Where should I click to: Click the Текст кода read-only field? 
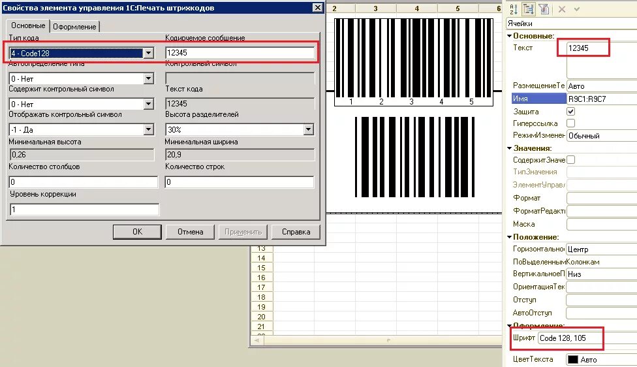pos(240,104)
